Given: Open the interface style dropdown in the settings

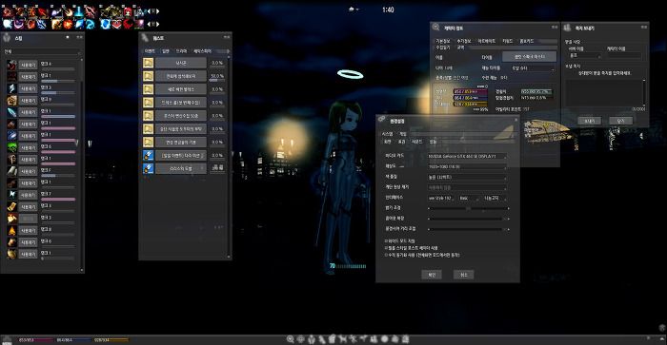Looking at the screenshot, I should coord(440,199).
